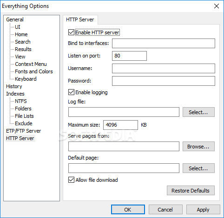The width and height of the screenshot is (224, 218).
Task: Select HTTP Server in the tree
Action: (20, 138)
